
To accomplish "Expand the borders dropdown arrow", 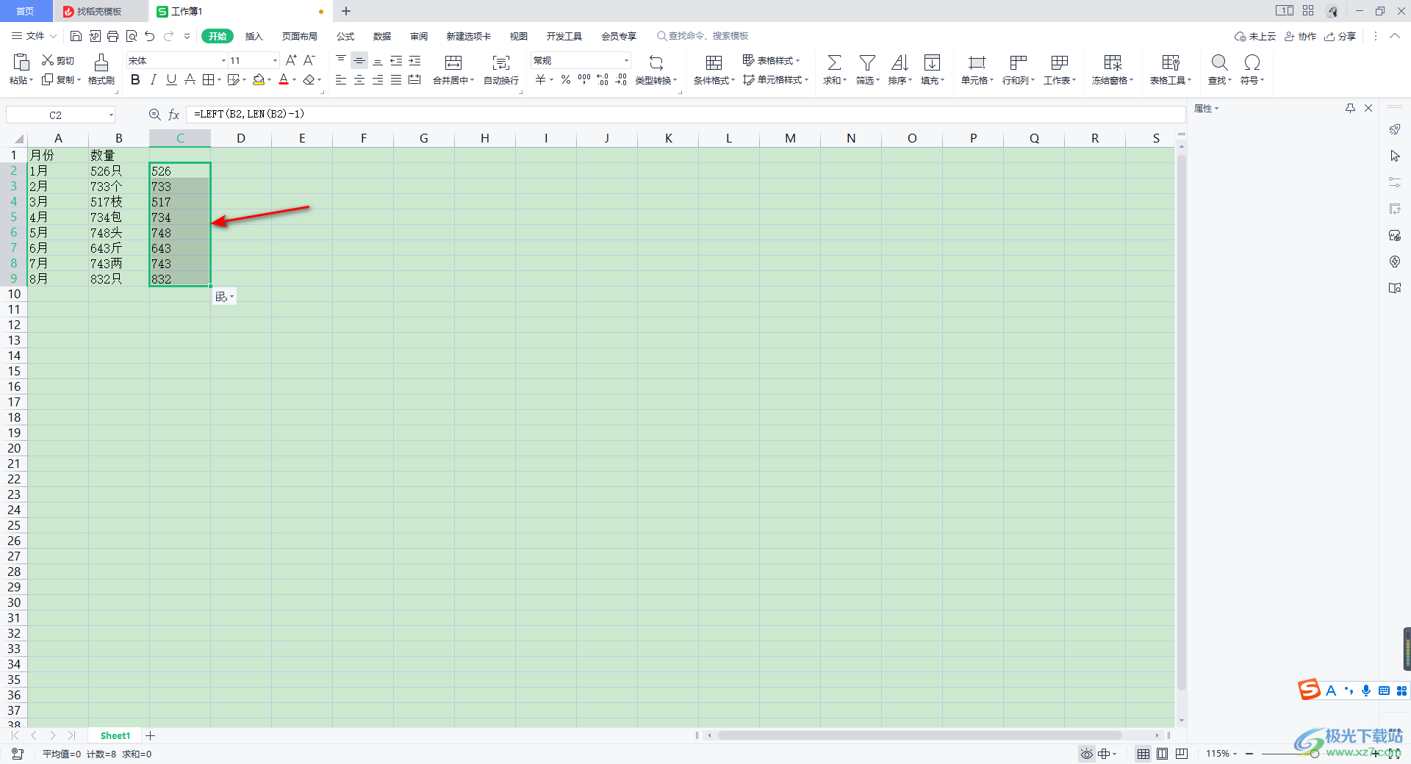I will click(x=219, y=79).
